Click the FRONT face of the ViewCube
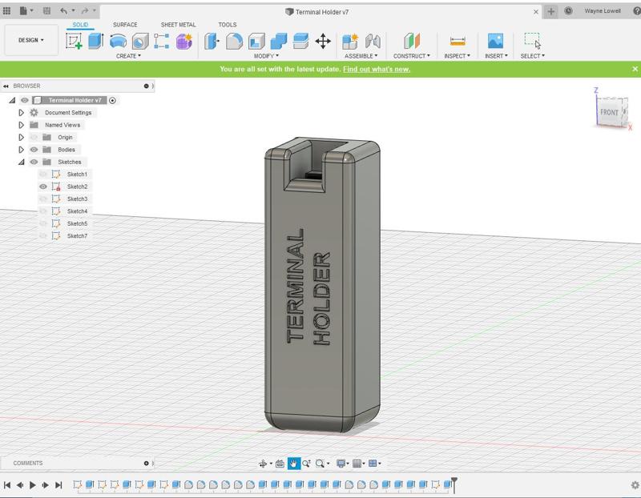Viewport: 641px width, 498px height. pos(609,112)
